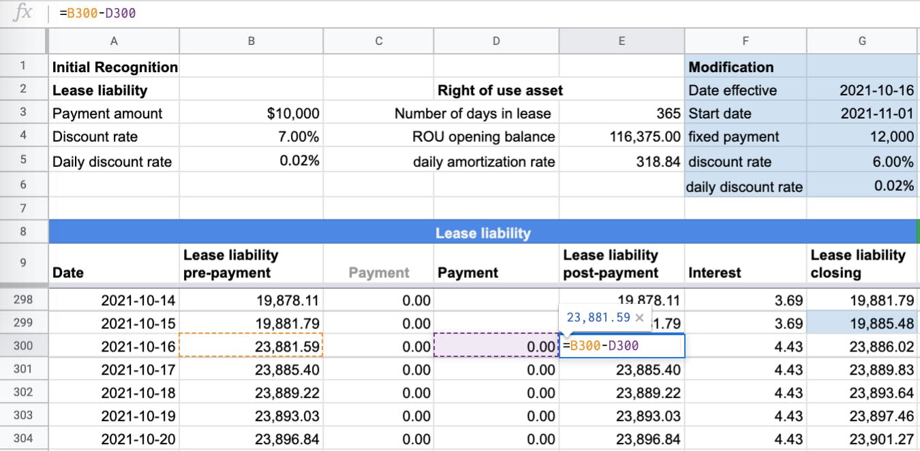Select the Date effective value 2021-10-16
Viewport: 920px width, 451px height.
(862, 89)
